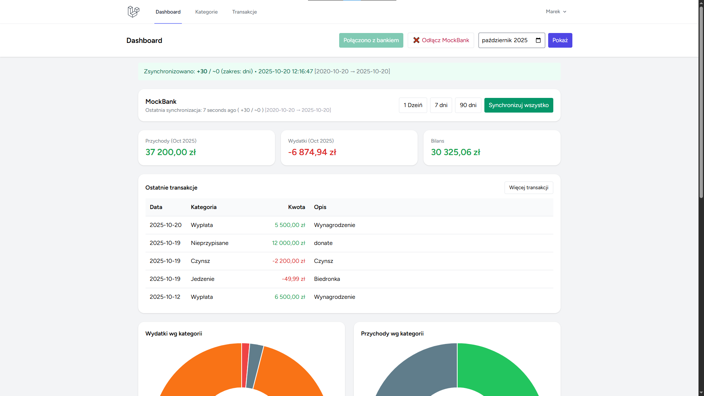Click the red X icon on Odłącz MockBank
This screenshot has width=704, height=396.
(x=416, y=40)
